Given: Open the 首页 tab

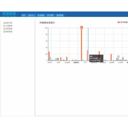Looking at the screenshot, I should click(24, 15).
